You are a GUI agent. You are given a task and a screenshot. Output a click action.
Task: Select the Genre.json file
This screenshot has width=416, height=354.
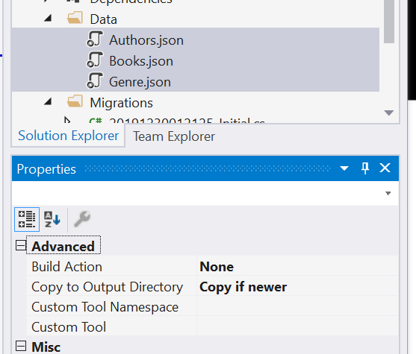pos(140,82)
